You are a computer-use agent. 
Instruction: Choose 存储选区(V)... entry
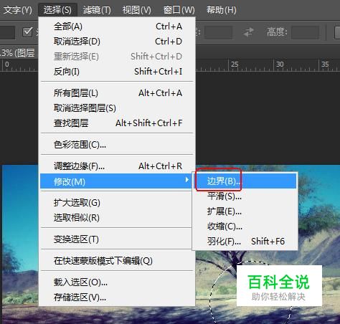click(x=117, y=297)
